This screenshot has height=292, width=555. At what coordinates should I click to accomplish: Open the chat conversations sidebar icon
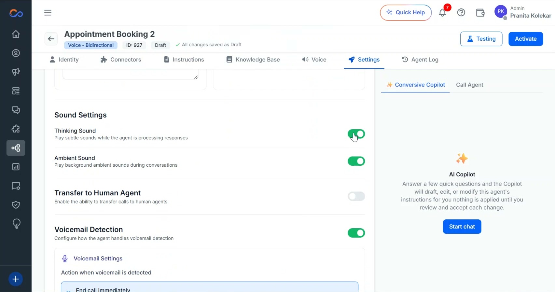[x=16, y=110]
